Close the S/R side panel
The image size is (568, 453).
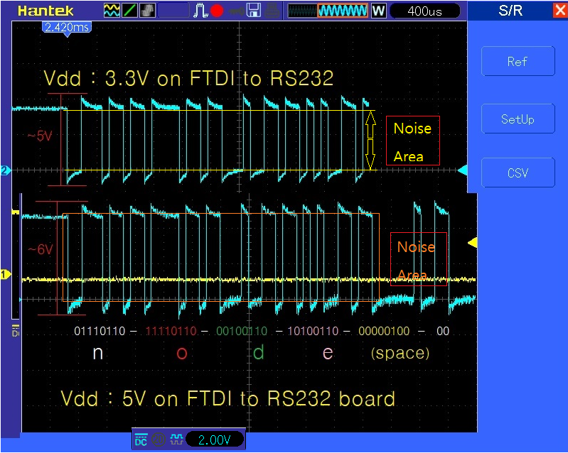[x=560, y=10]
